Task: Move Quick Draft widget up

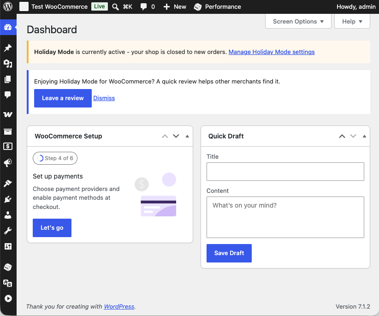Action: (342, 136)
